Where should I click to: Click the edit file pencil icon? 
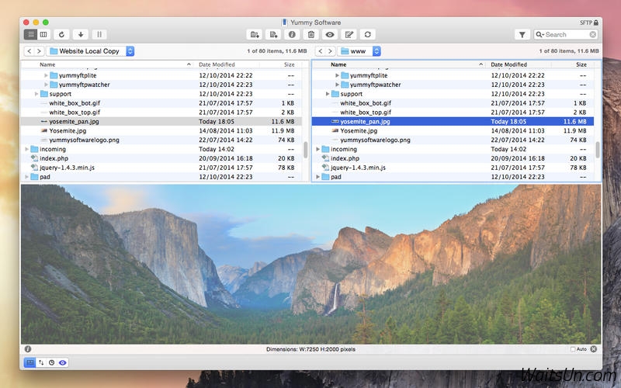[x=349, y=34]
